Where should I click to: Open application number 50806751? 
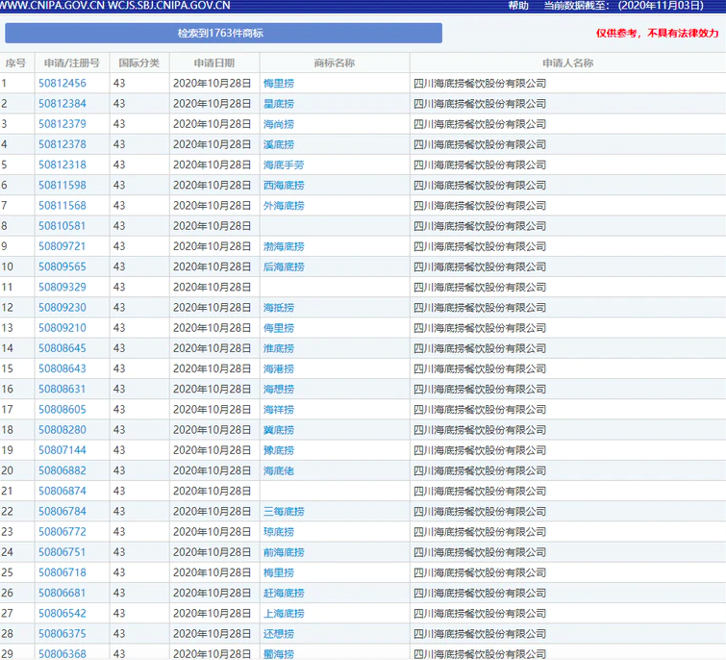coord(63,552)
